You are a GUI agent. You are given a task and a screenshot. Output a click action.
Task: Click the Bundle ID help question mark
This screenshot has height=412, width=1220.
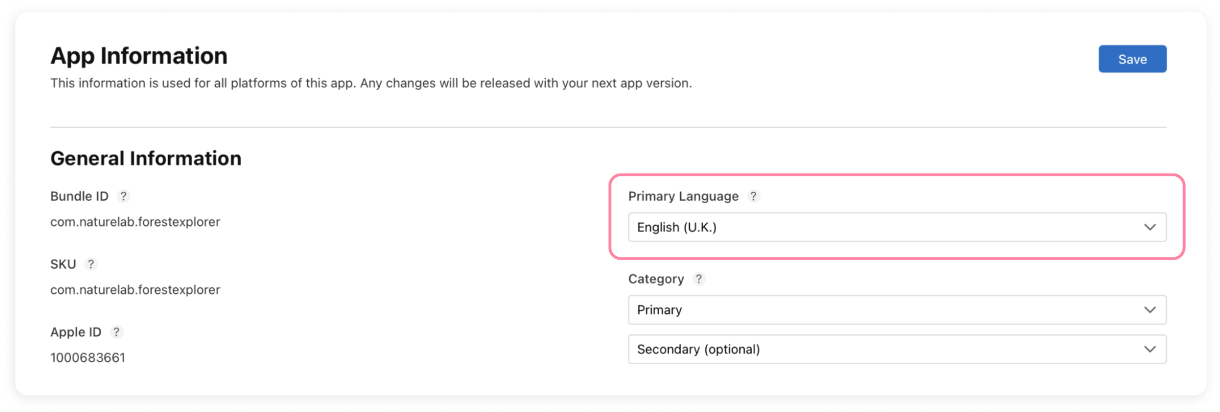tap(123, 196)
